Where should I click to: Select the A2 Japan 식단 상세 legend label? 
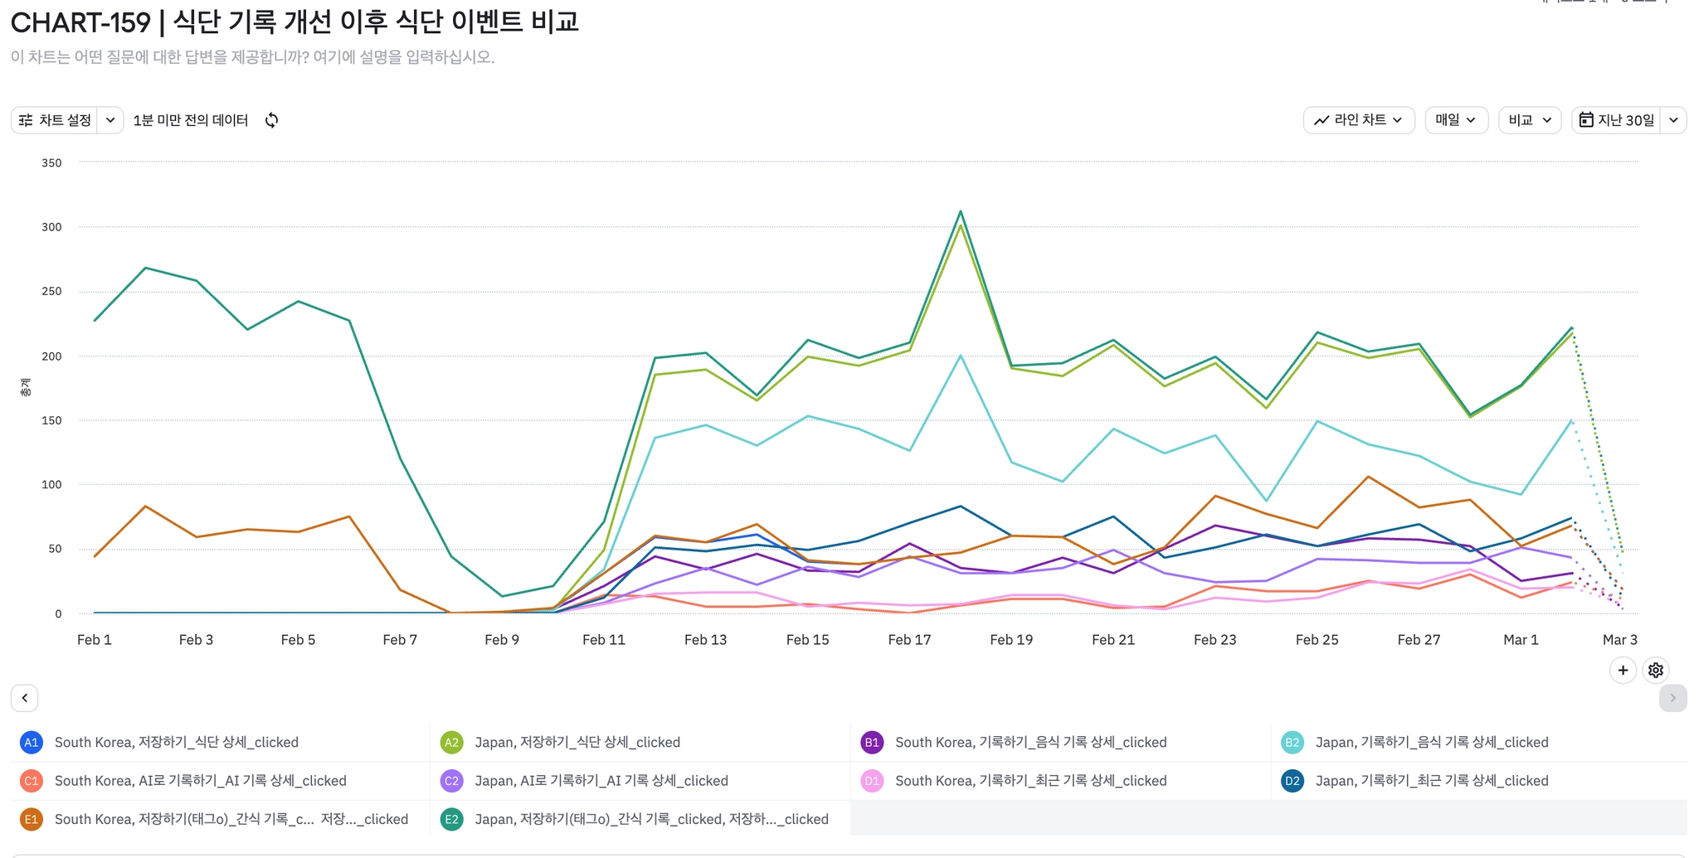click(577, 742)
